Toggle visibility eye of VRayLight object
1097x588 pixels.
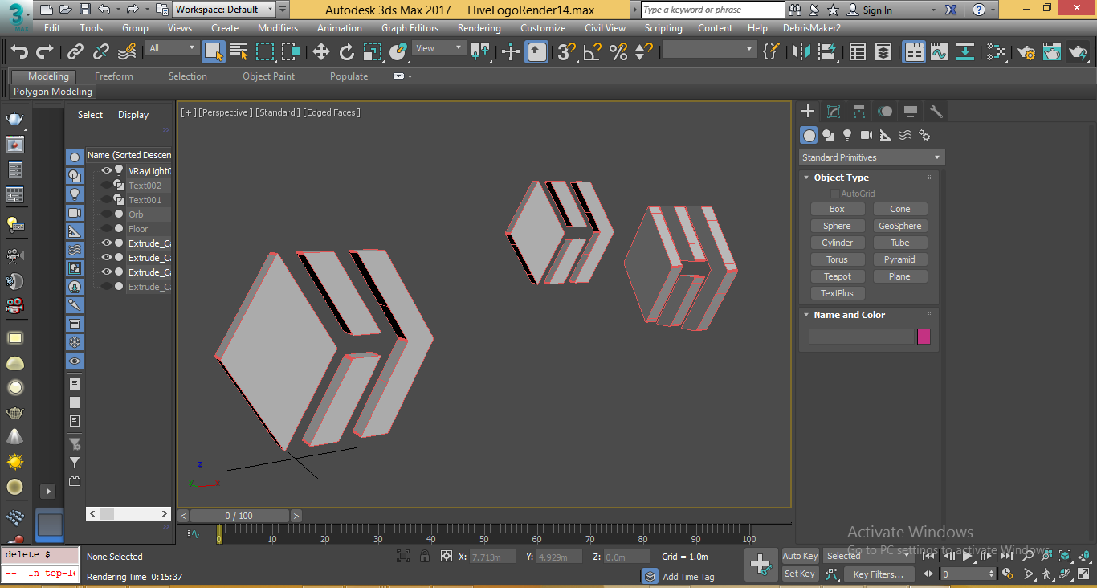pos(106,171)
